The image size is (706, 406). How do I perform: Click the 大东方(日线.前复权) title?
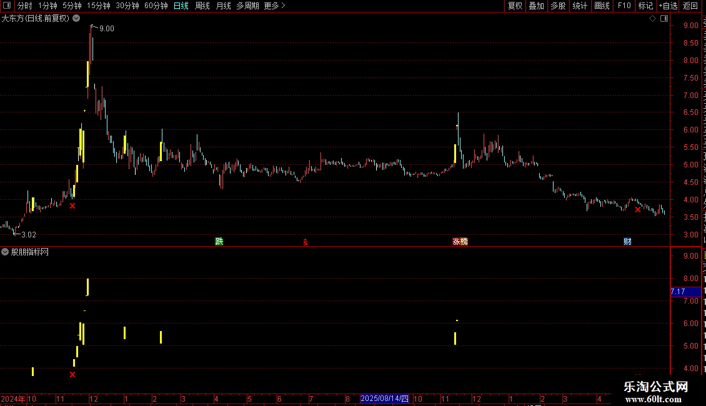36,19
